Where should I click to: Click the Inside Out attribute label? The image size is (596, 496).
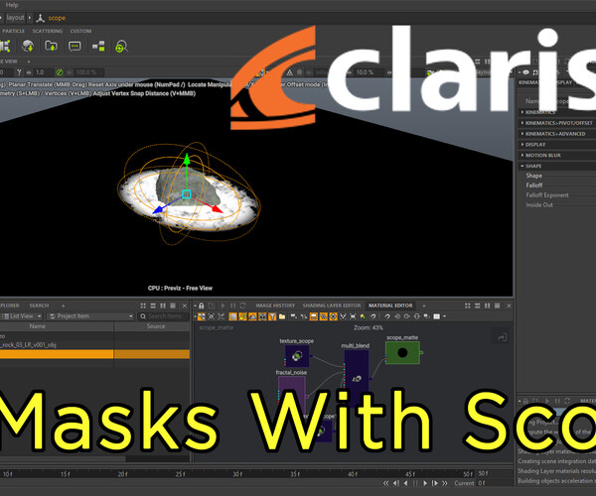click(x=539, y=205)
